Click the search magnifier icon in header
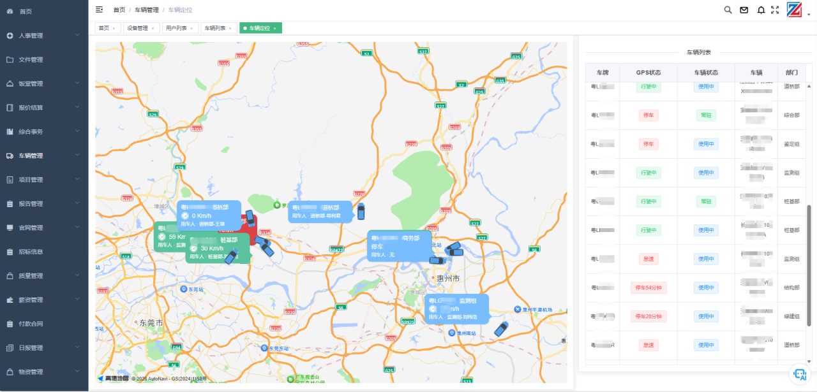817x392 pixels. tap(728, 10)
